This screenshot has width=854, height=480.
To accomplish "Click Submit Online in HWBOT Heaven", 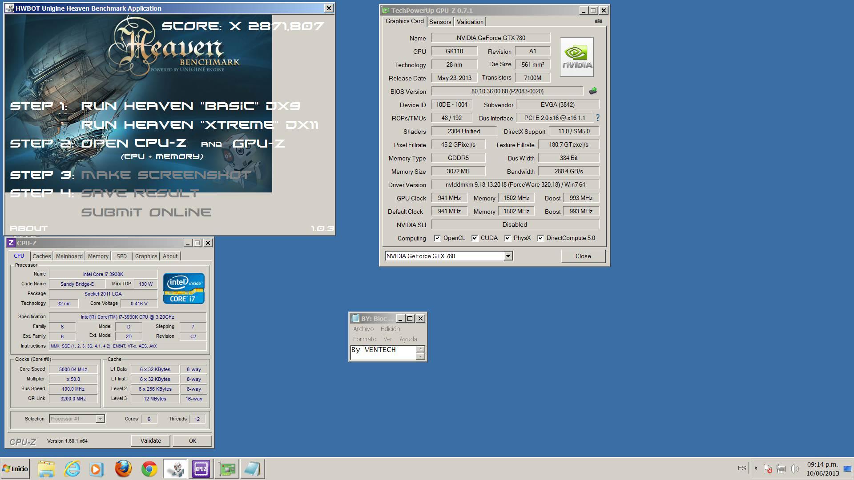I will coord(146,212).
